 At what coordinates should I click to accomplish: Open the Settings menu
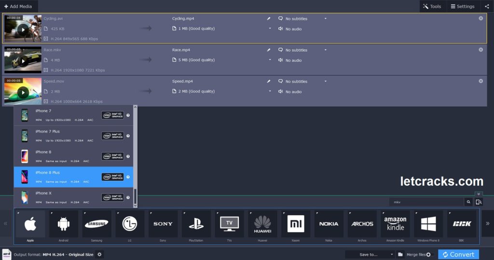pos(463,6)
